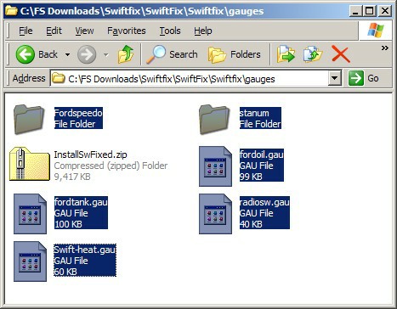
Task: Open the View menu
Action: (84, 31)
